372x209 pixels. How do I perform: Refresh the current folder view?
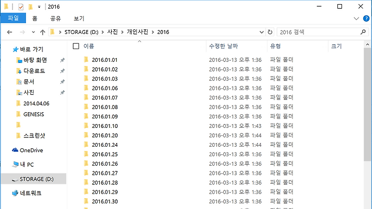click(x=270, y=32)
